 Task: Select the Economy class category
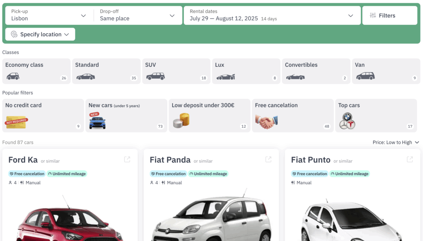point(36,71)
